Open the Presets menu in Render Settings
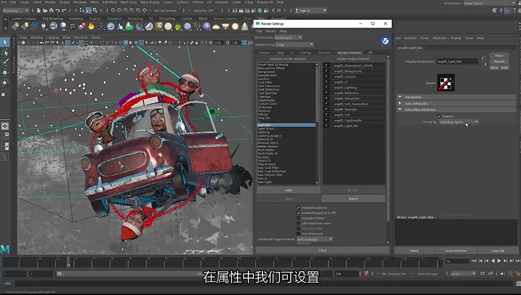This screenshot has width=521, height=295. [x=270, y=31]
